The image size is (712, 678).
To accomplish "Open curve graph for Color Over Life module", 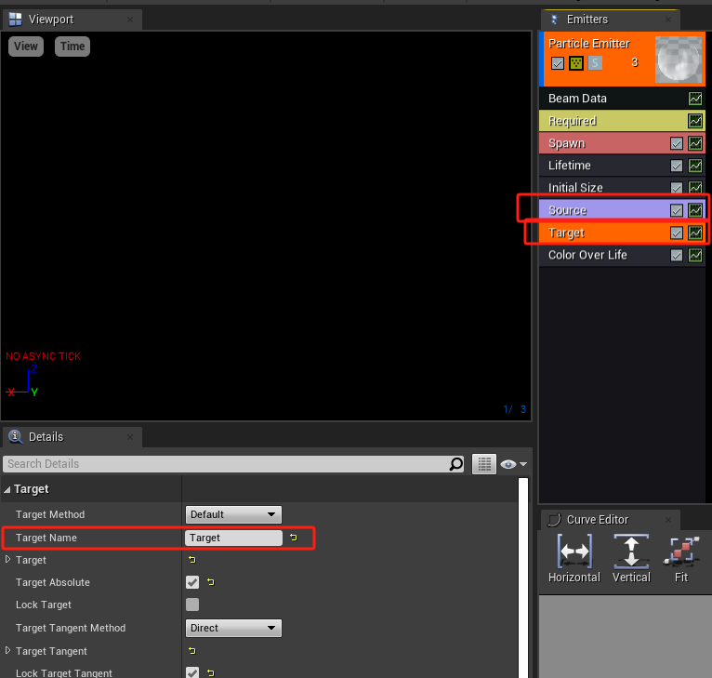I will pos(694,255).
